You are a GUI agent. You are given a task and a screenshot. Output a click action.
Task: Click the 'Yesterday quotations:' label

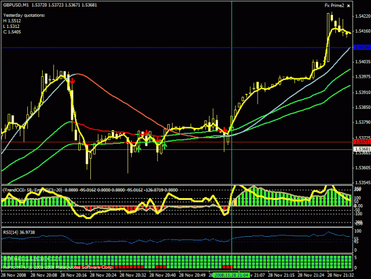[x=24, y=15]
